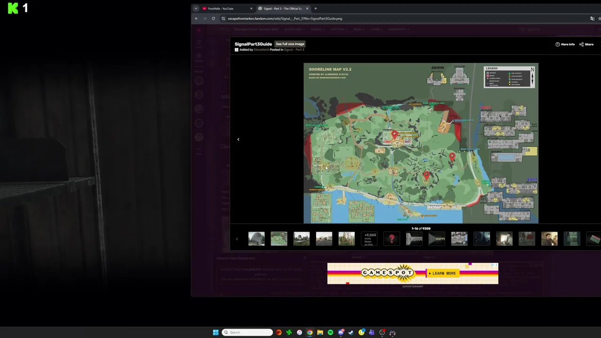Open Spotify from the taskbar
The image size is (601, 338).
pos(331,332)
